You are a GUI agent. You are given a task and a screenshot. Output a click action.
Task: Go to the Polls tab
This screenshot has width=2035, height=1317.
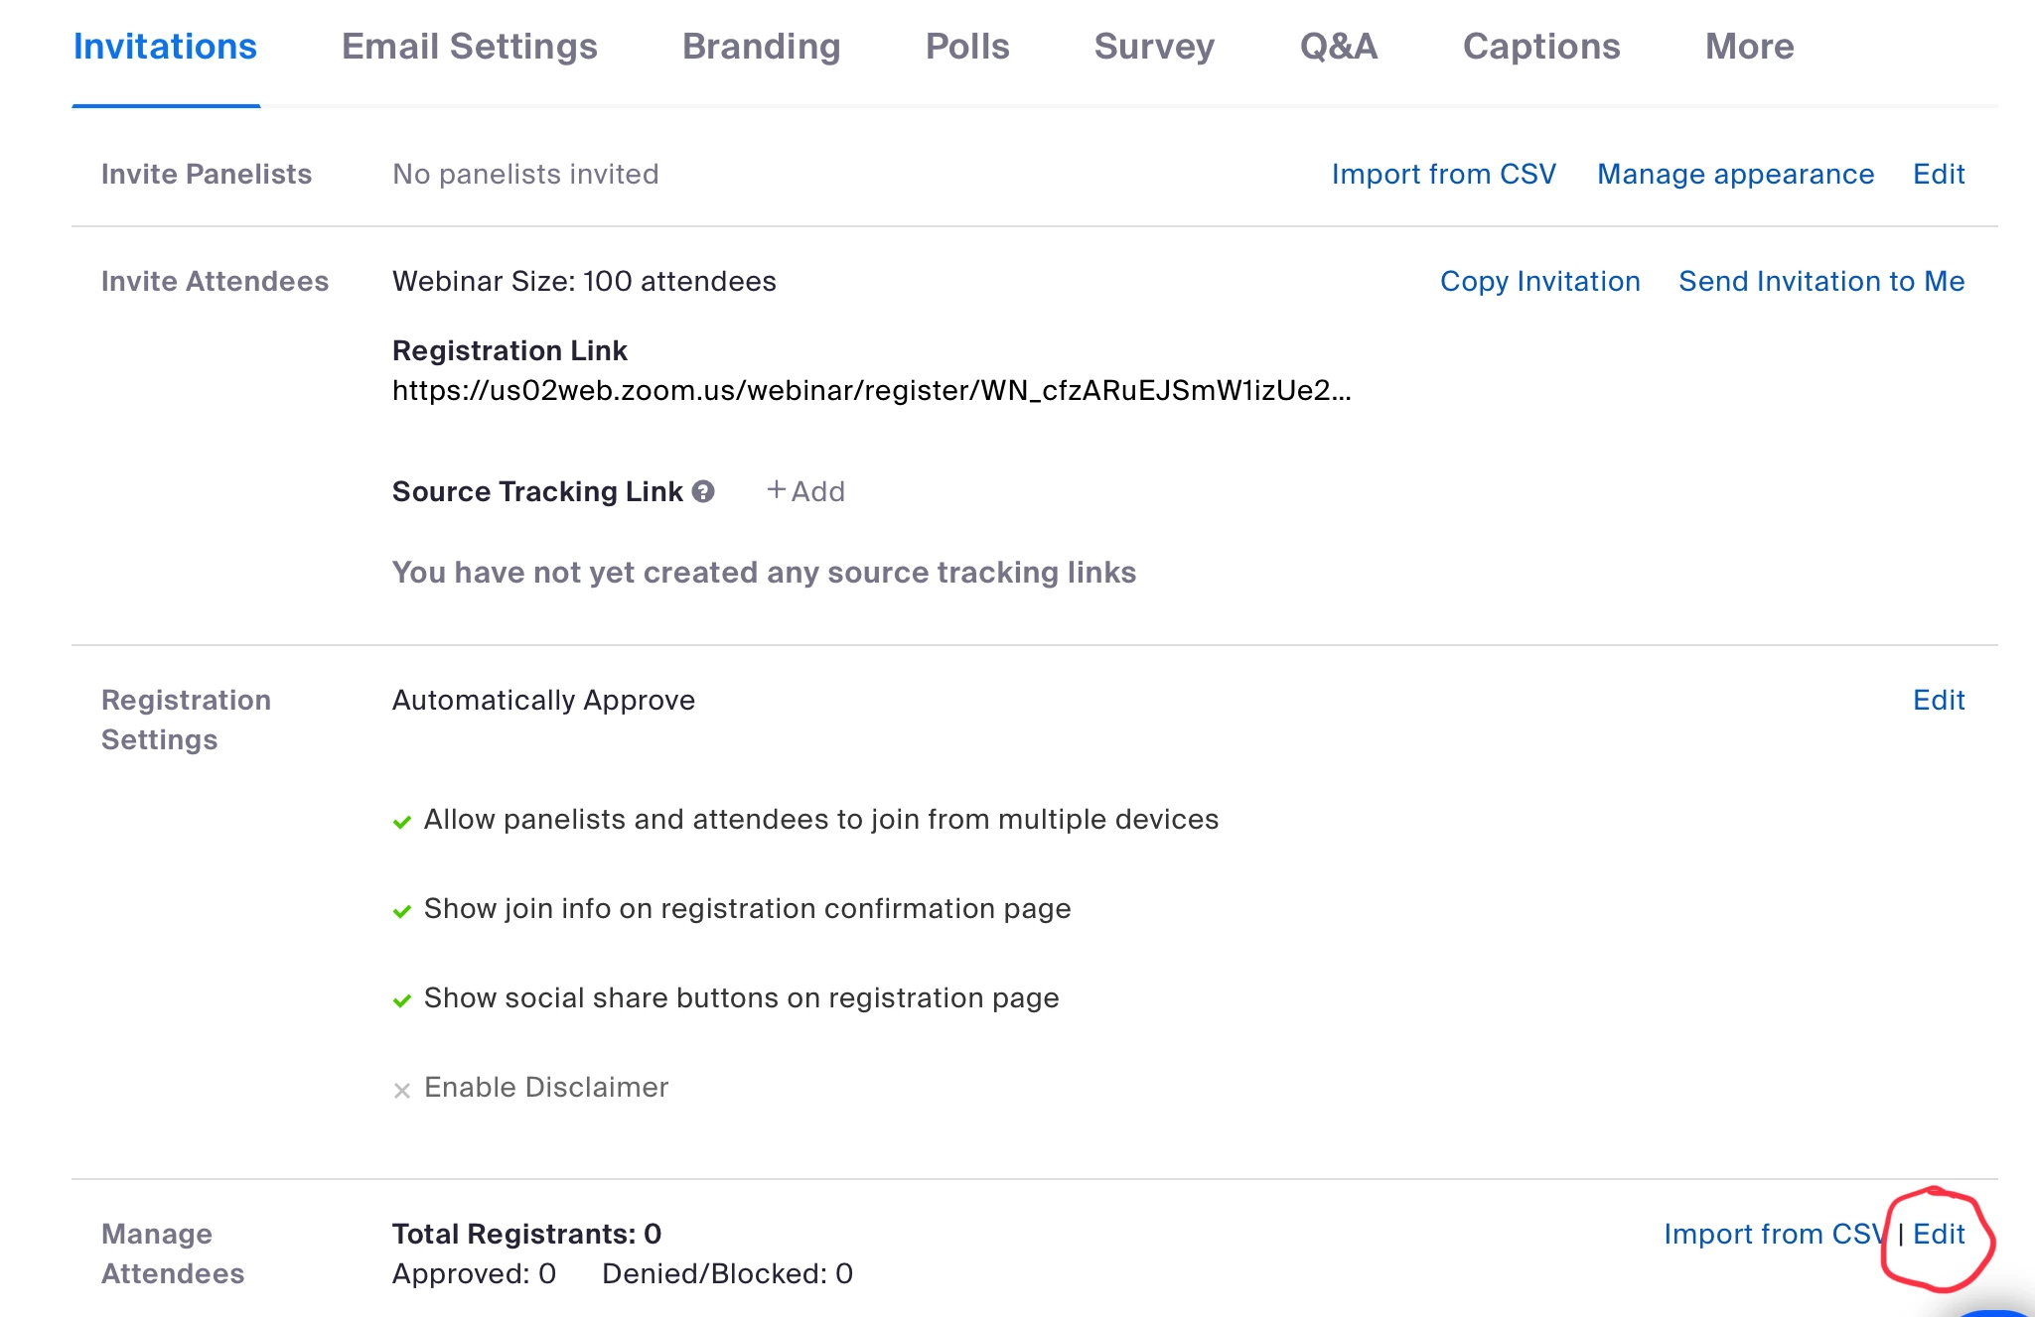tap(967, 47)
